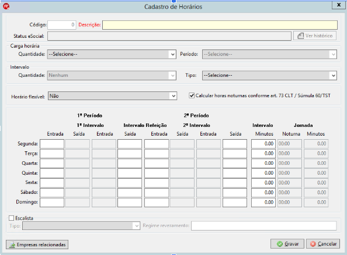Viewport: 347px width, 255px height.
Task: Click the Gravar button
Action: (287, 244)
